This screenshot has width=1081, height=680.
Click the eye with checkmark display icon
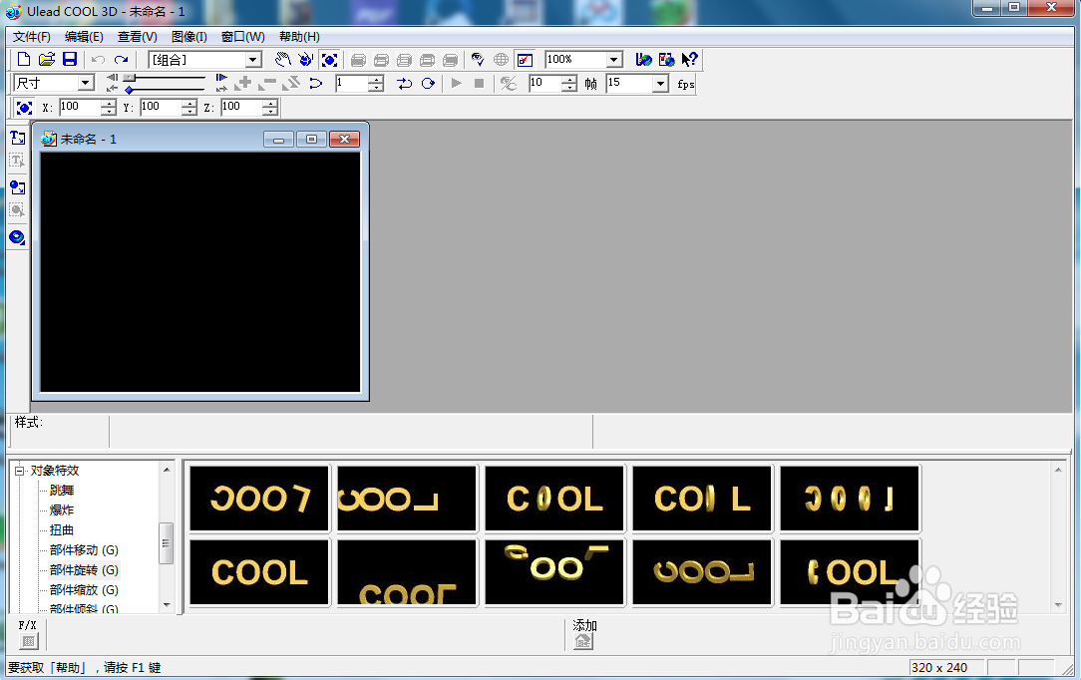(x=477, y=60)
